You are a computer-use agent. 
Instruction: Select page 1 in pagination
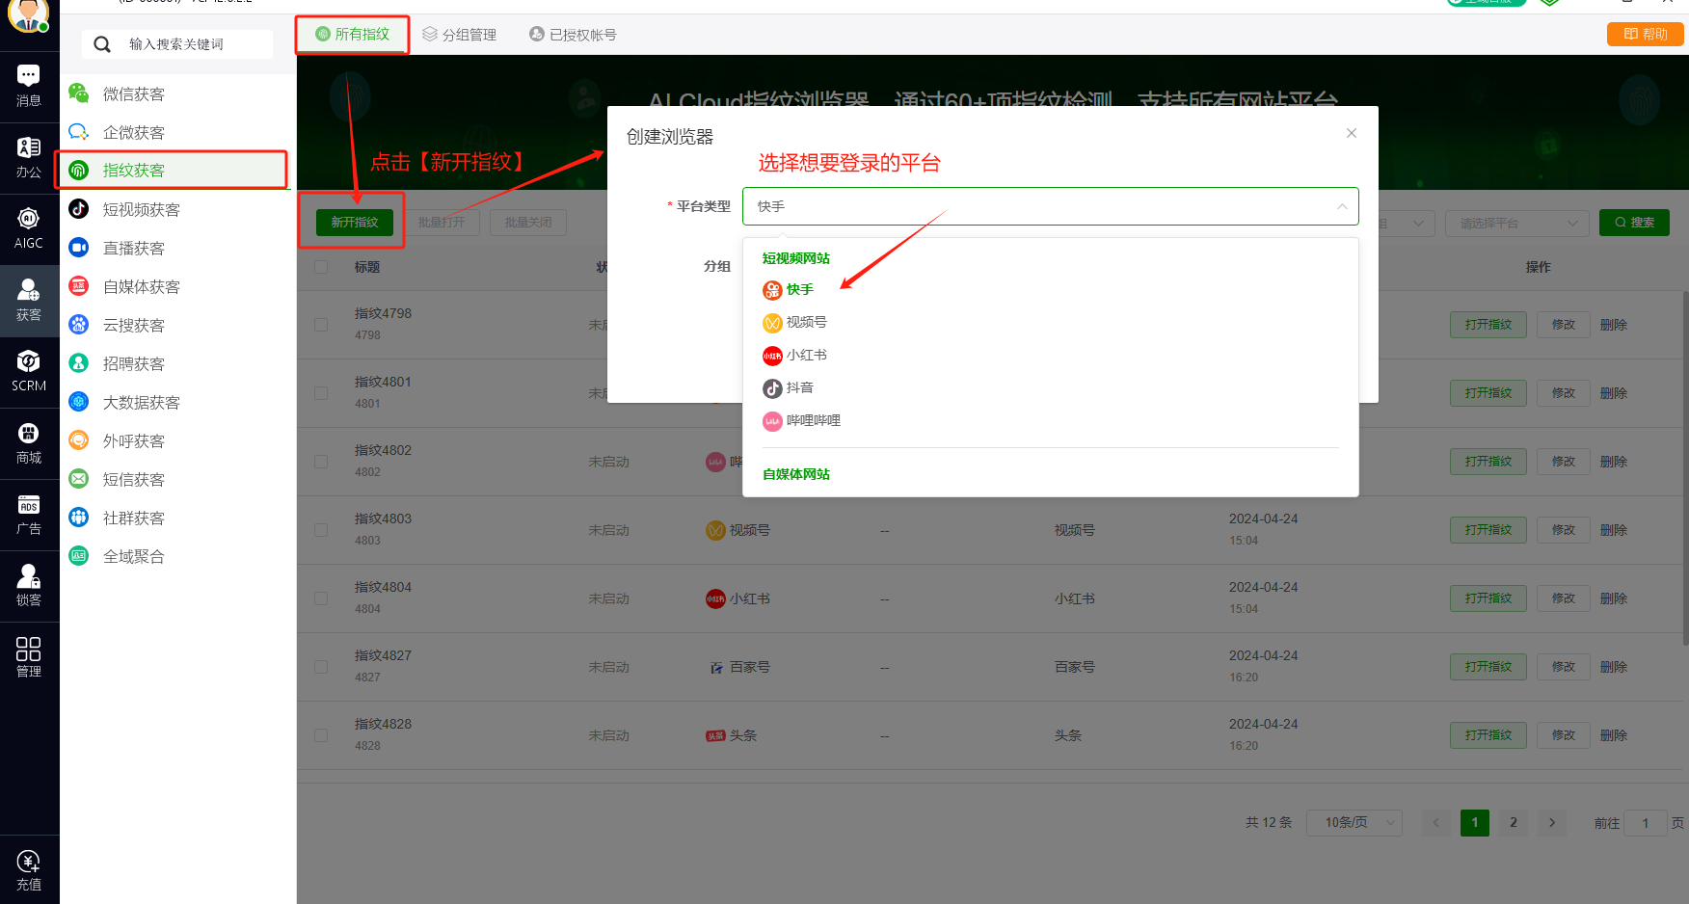[x=1474, y=822]
